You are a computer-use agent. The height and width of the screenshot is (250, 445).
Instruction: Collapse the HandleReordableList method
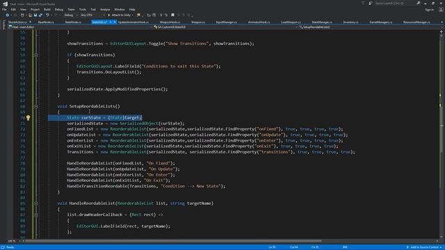pos(36,203)
